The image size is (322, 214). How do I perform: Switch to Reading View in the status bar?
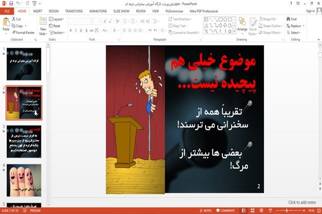[261, 211]
